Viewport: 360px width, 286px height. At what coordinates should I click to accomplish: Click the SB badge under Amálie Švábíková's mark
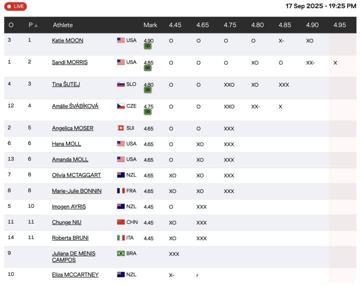(x=147, y=112)
